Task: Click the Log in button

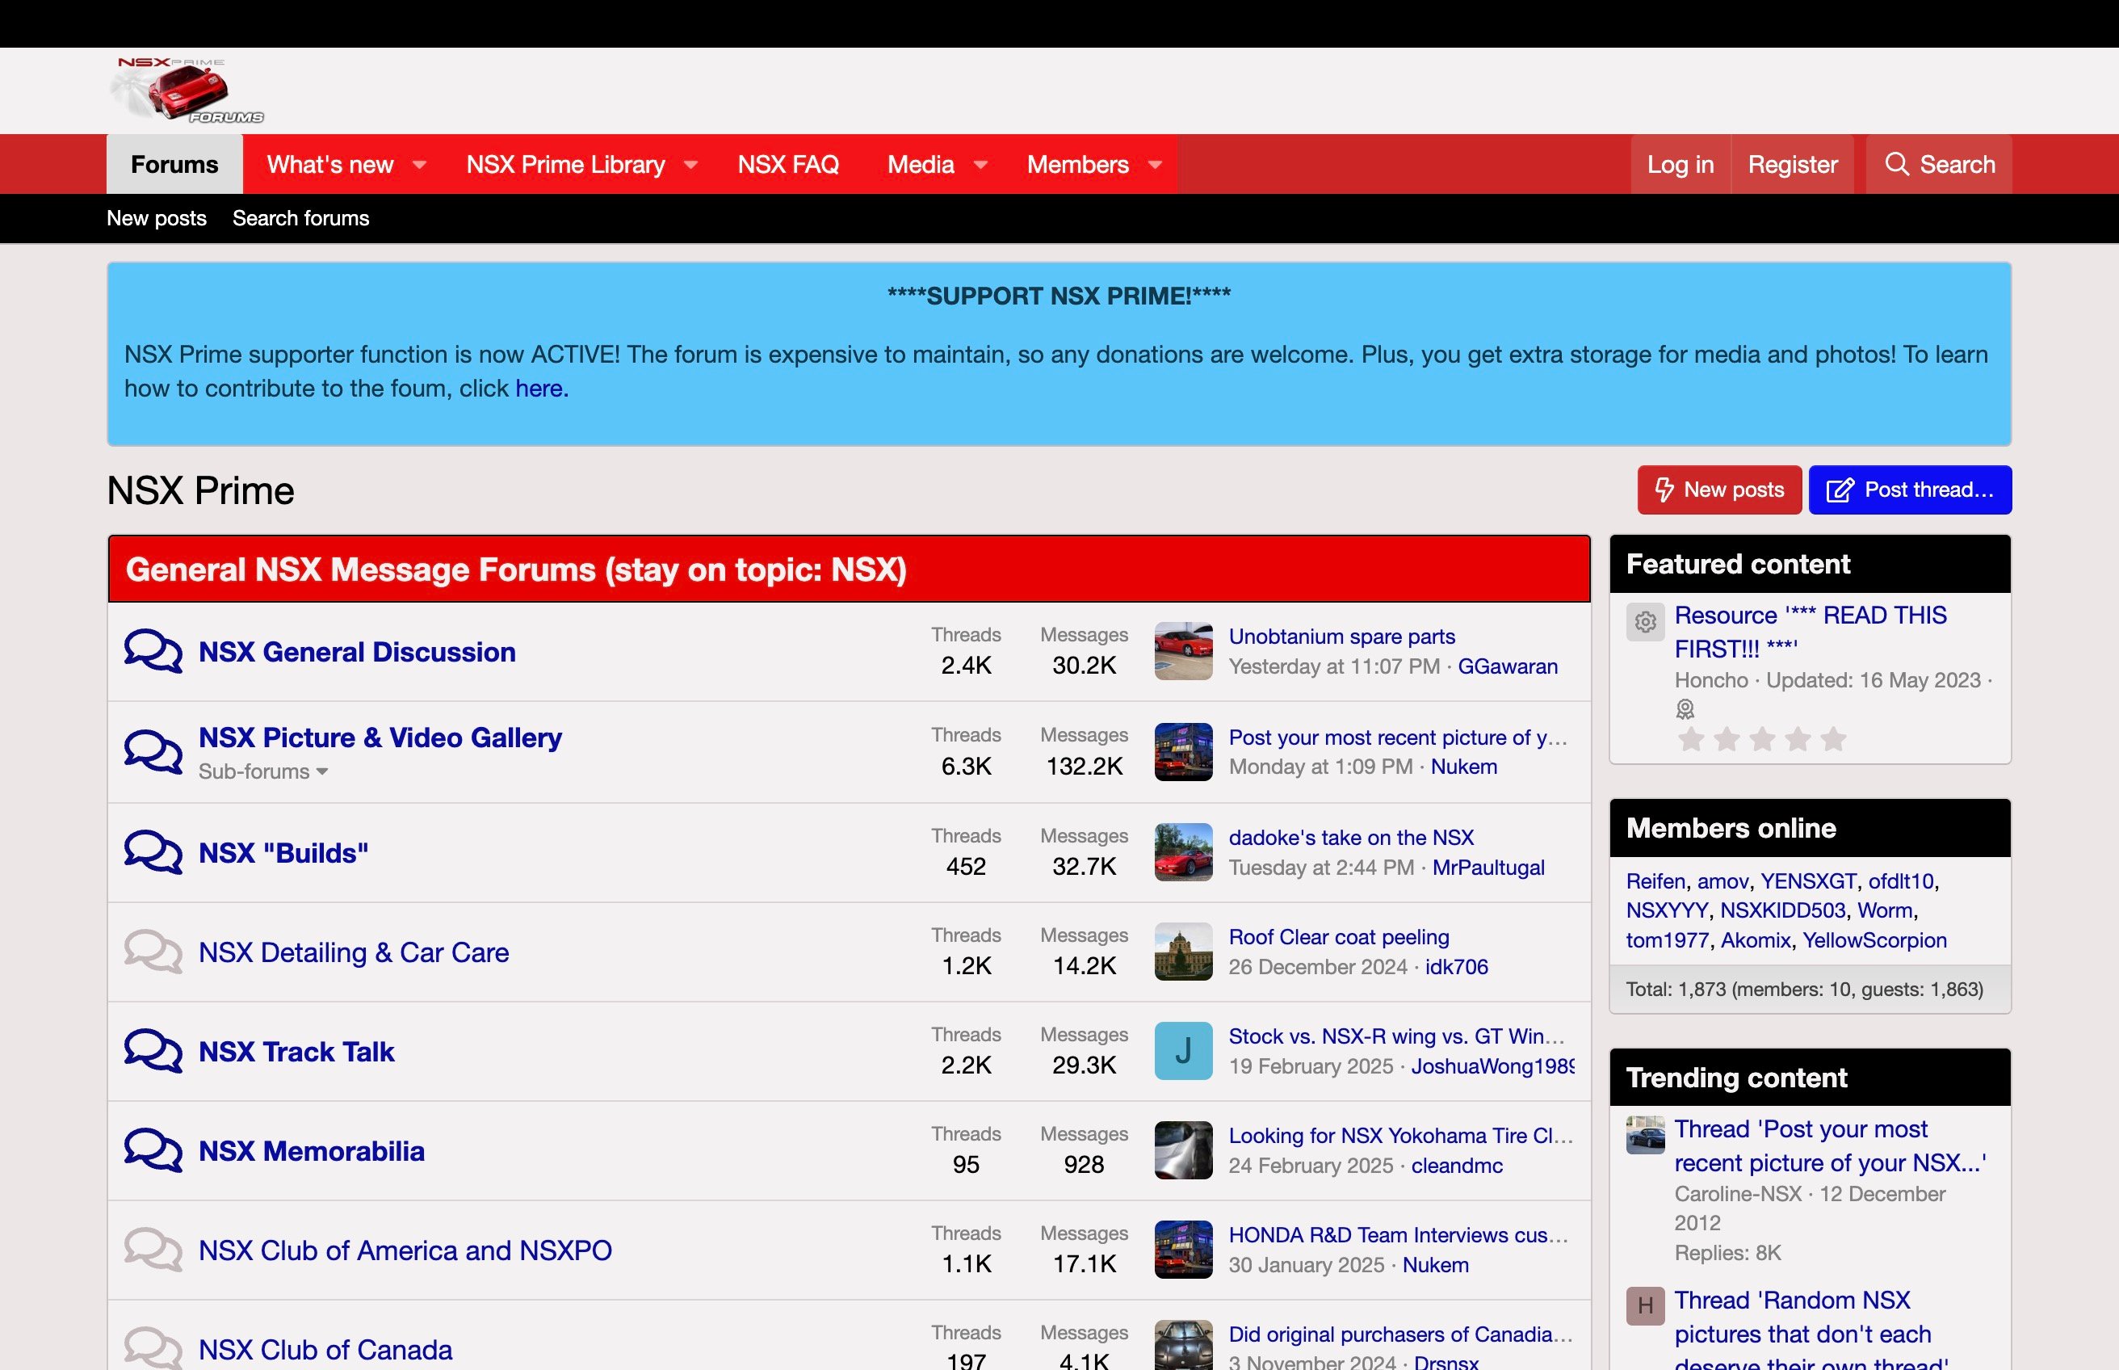Action: pos(1680,165)
